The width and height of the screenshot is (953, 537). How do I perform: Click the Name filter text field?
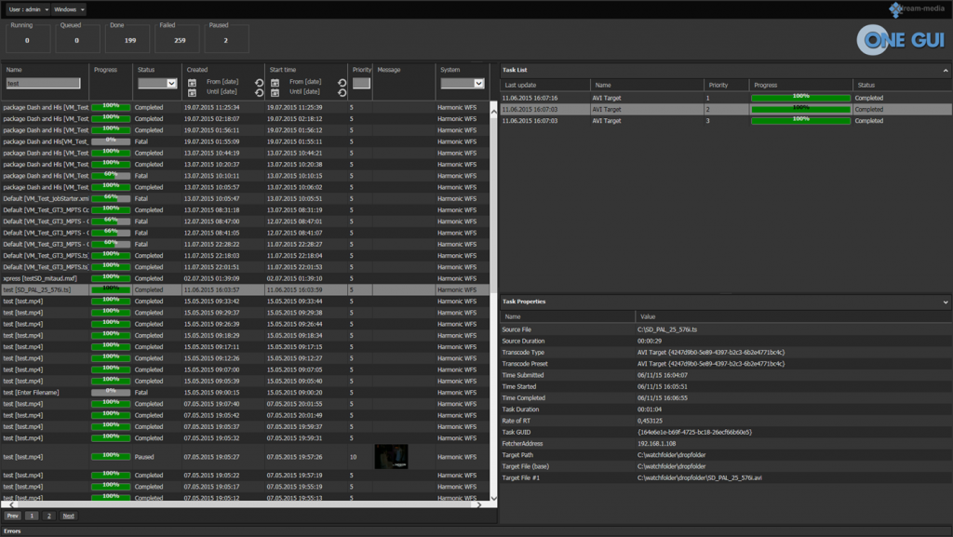tap(44, 84)
